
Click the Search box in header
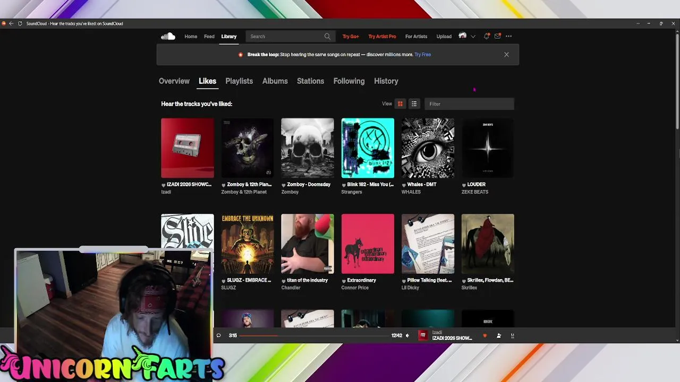(x=290, y=37)
